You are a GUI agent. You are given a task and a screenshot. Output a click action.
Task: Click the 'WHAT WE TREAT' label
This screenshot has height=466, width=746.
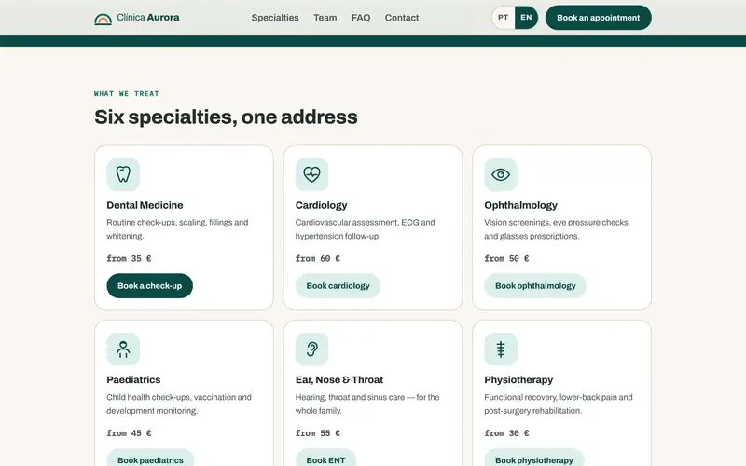pyautogui.click(x=127, y=94)
